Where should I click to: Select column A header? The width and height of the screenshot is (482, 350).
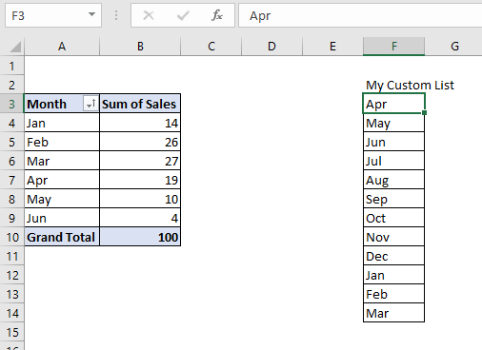point(62,47)
